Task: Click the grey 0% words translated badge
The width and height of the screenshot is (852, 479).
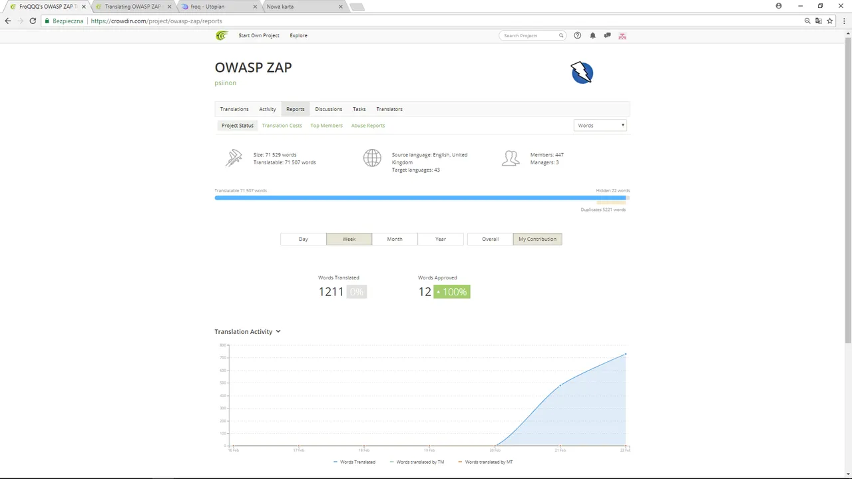Action: [357, 291]
